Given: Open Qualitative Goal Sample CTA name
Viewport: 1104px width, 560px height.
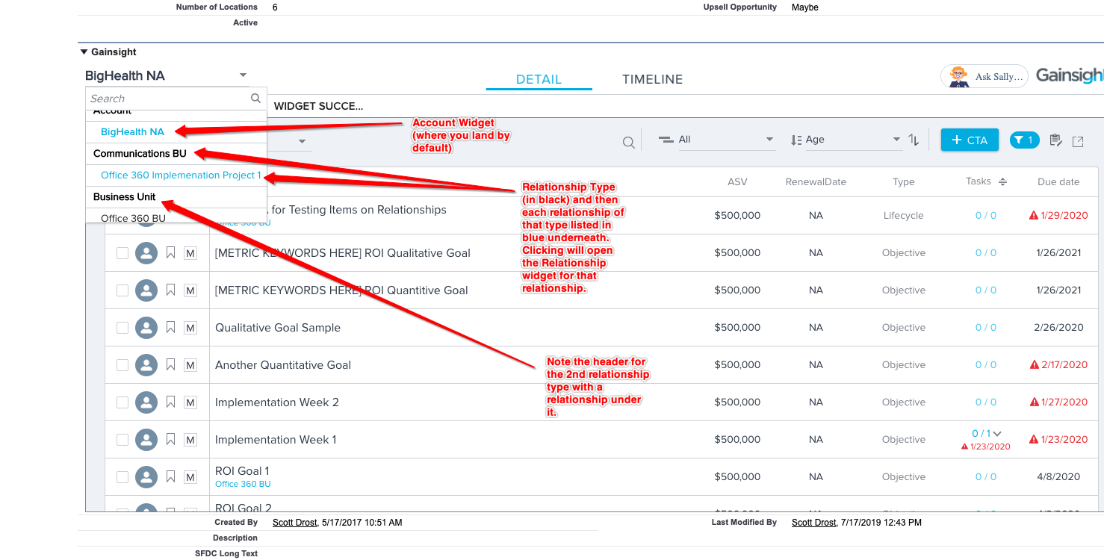Looking at the screenshot, I should click(x=278, y=328).
